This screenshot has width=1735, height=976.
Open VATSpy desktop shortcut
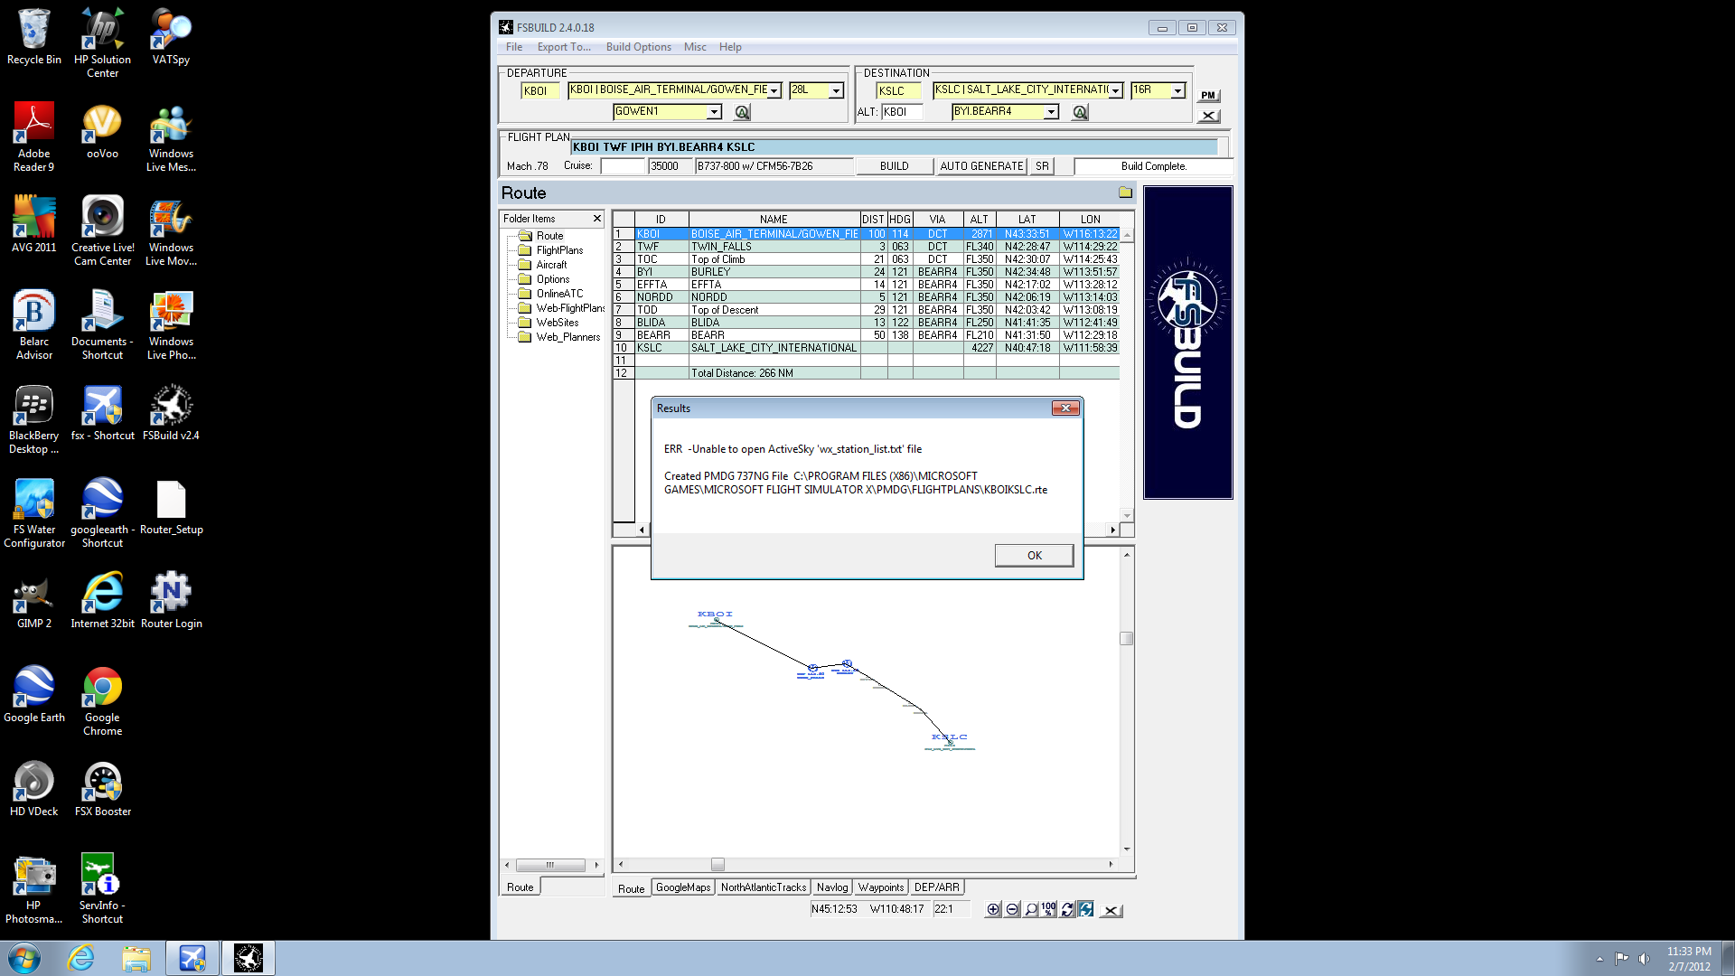coord(171,38)
